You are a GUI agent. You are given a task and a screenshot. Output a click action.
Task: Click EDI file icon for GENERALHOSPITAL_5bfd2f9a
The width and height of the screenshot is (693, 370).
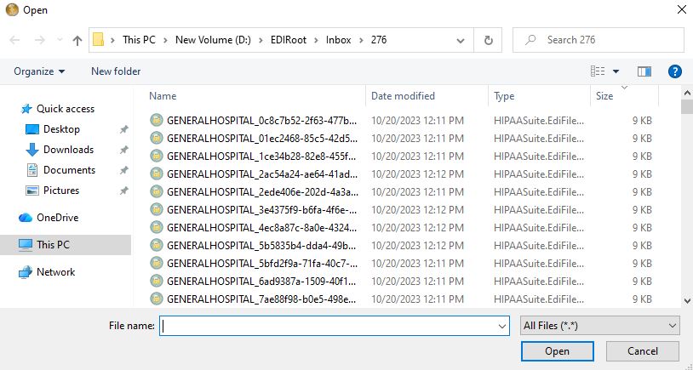[x=156, y=263]
